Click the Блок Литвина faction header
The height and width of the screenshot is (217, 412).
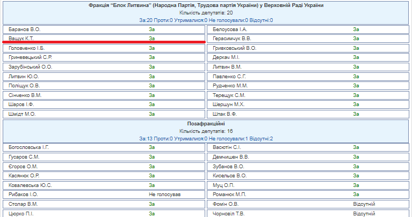pos(206,5)
